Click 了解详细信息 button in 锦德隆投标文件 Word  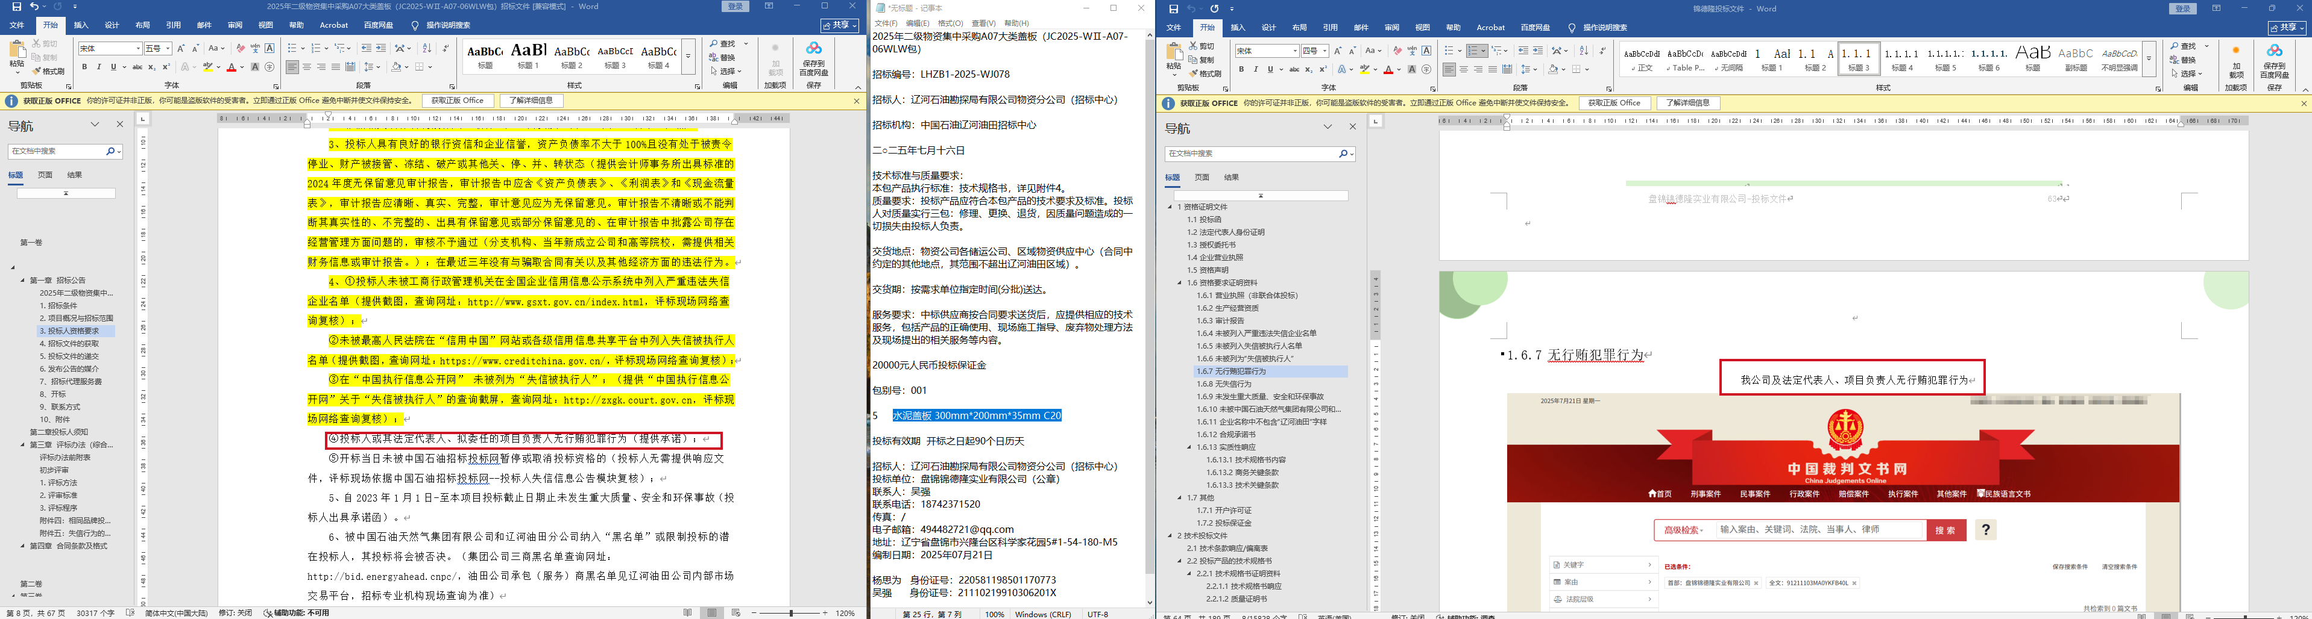point(1687,104)
